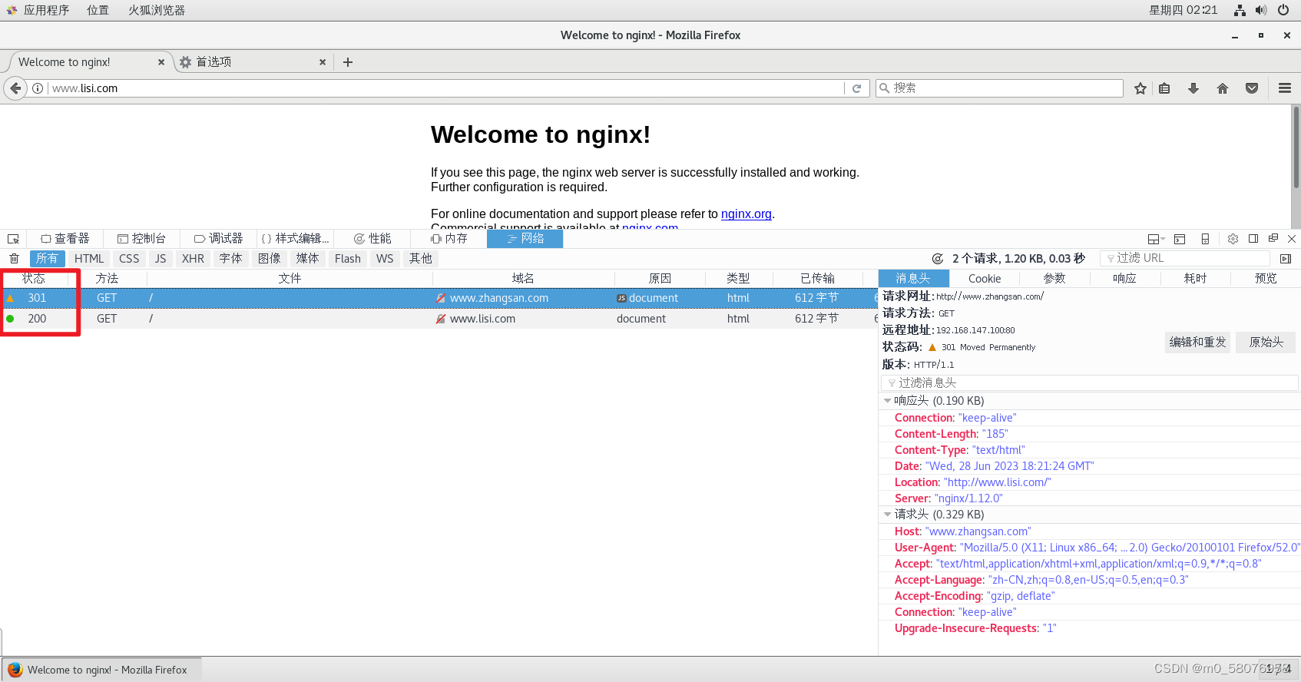Image resolution: width=1301 pixels, height=682 pixels.
Task: Open performance analysis stopwatch icon
Action: [937, 259]
